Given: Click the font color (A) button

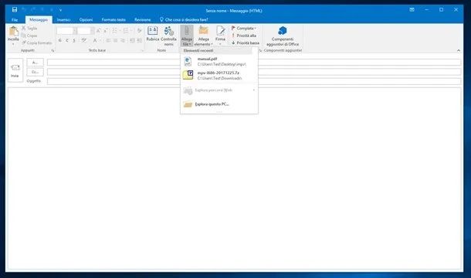Looking at the screenshot, I should (x=95, y=40).
